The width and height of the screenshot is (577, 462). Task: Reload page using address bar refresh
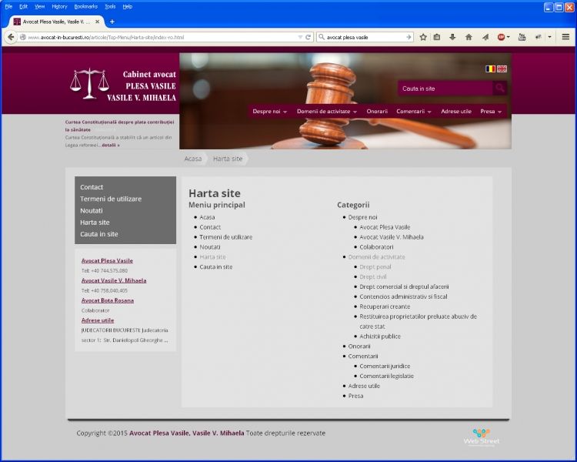point(308,37)
